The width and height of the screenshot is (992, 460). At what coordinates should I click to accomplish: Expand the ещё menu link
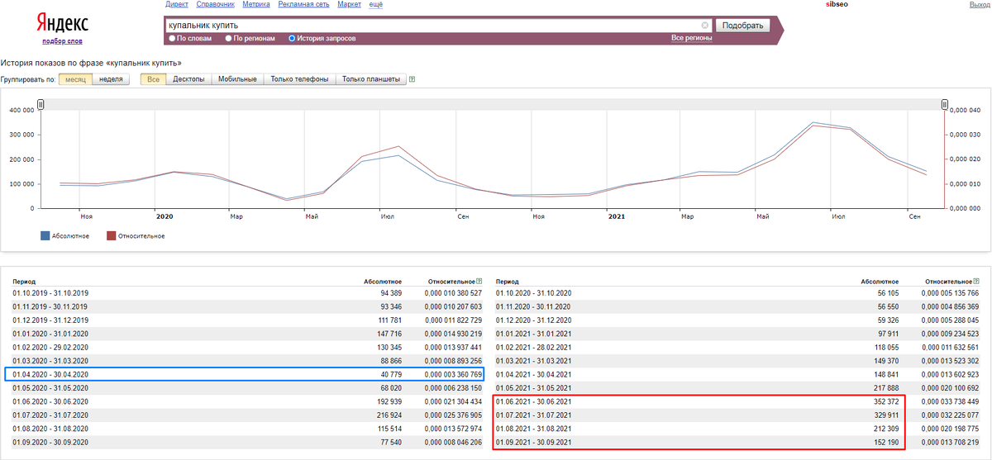tap(376, 5)
